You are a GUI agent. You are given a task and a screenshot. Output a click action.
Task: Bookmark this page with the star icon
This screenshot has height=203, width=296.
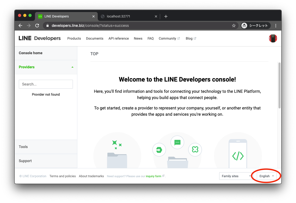coord(234,26)
